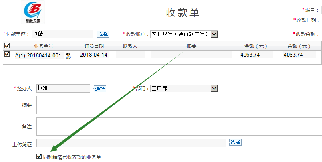The height and width of the screenshot is (162, 322).
Task: Open order number A(1)-20180414-001
Action: point(38,56)
